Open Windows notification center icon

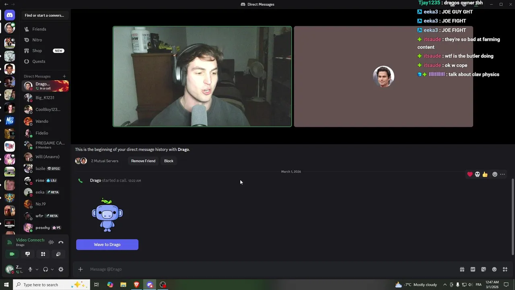pos(506,285)
